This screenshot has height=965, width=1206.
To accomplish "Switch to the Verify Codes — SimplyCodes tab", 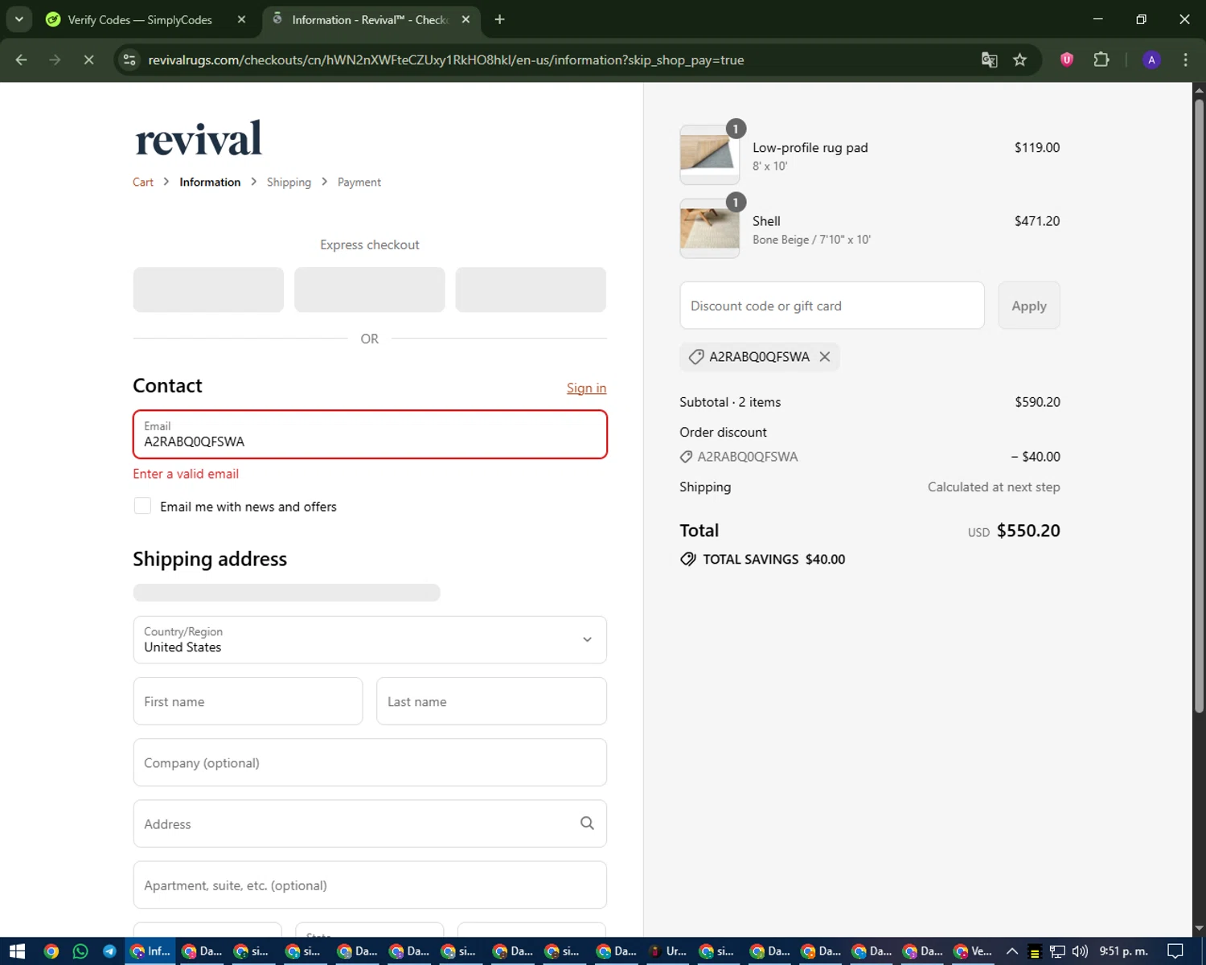I will pos(142,19).
